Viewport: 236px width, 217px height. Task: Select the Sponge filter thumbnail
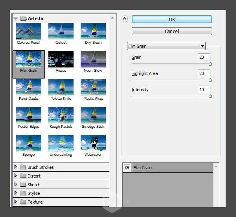[x=29, y=143]
